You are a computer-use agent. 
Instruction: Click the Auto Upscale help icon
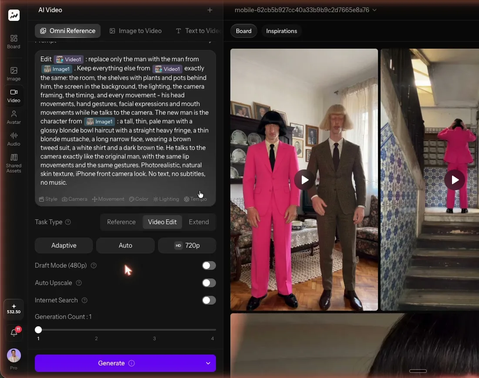pos(79,283)
